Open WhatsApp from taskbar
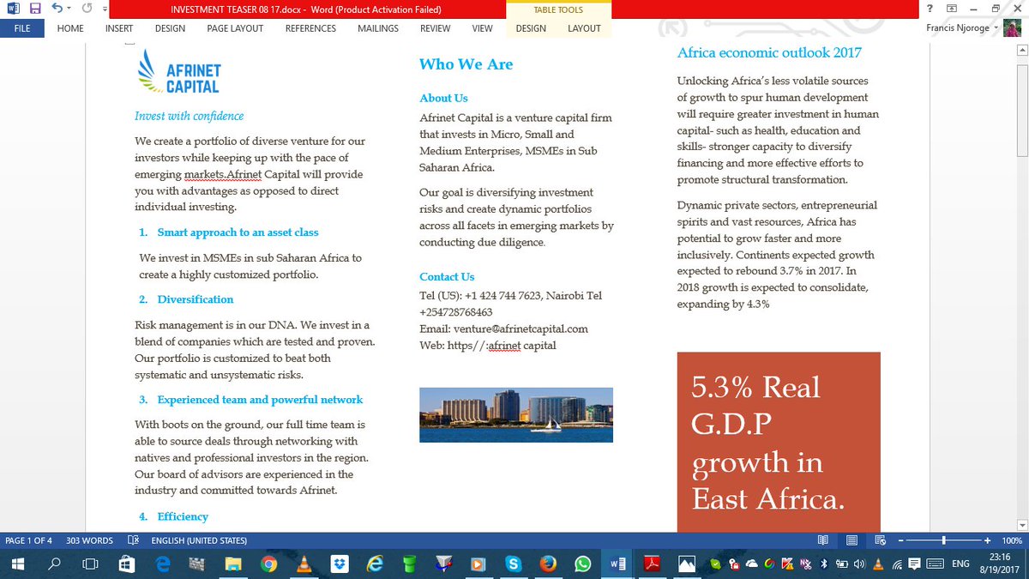This screenshot has width=1029, height=579. 583,564
